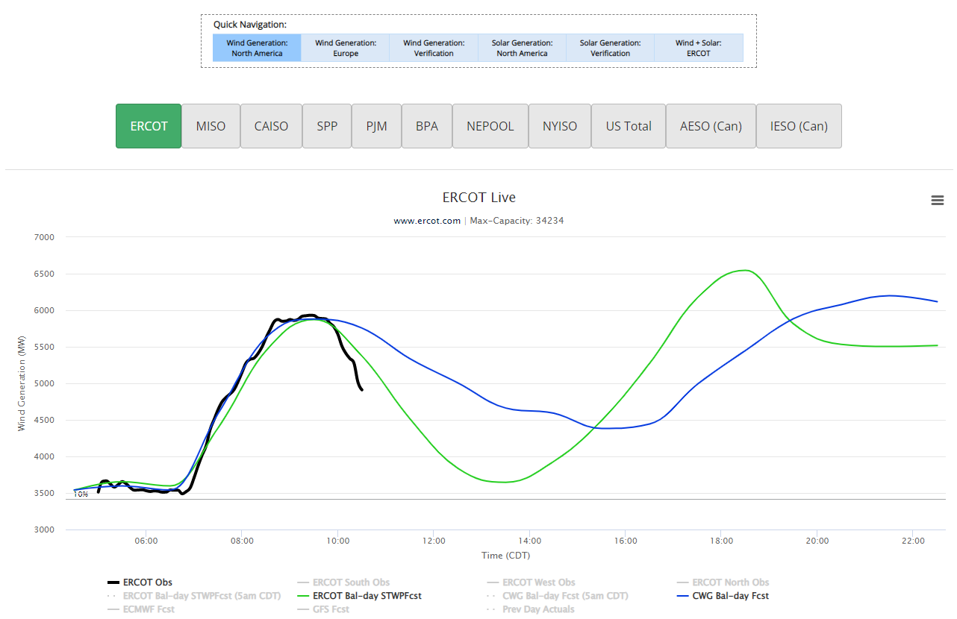Show ERCOT West Obs series

(538, 582)
